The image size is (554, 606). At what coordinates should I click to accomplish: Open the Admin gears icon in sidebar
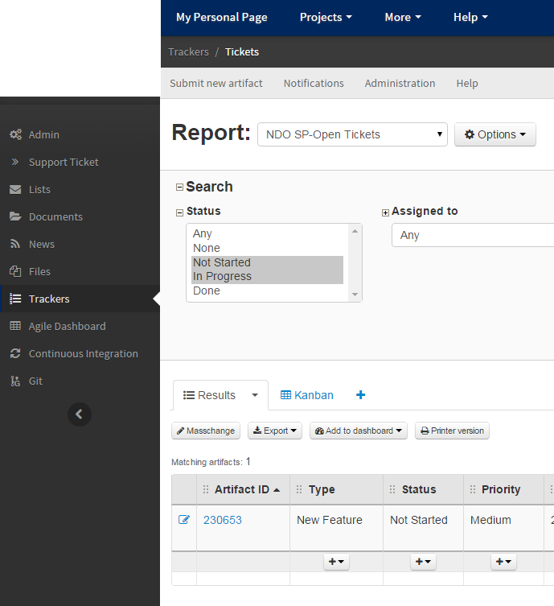tap(15, 134)
